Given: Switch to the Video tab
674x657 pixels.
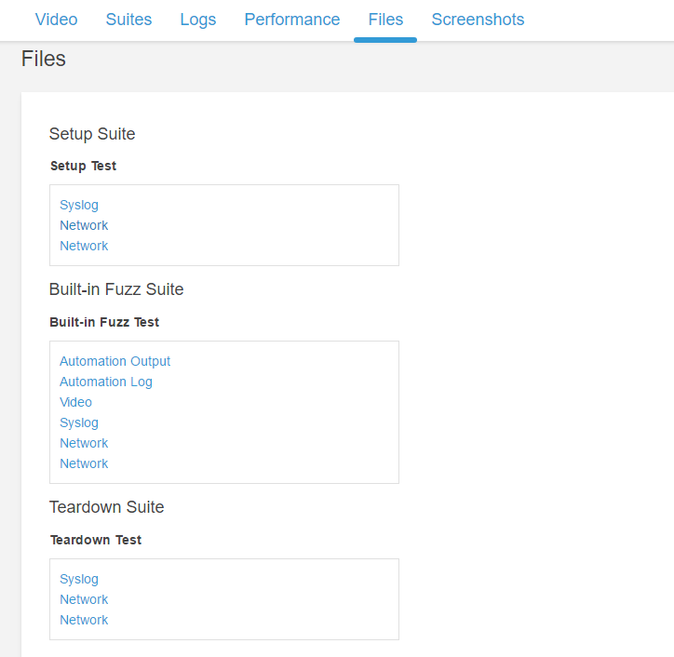Looking at the screenshot, I should [x=56, y=20].
